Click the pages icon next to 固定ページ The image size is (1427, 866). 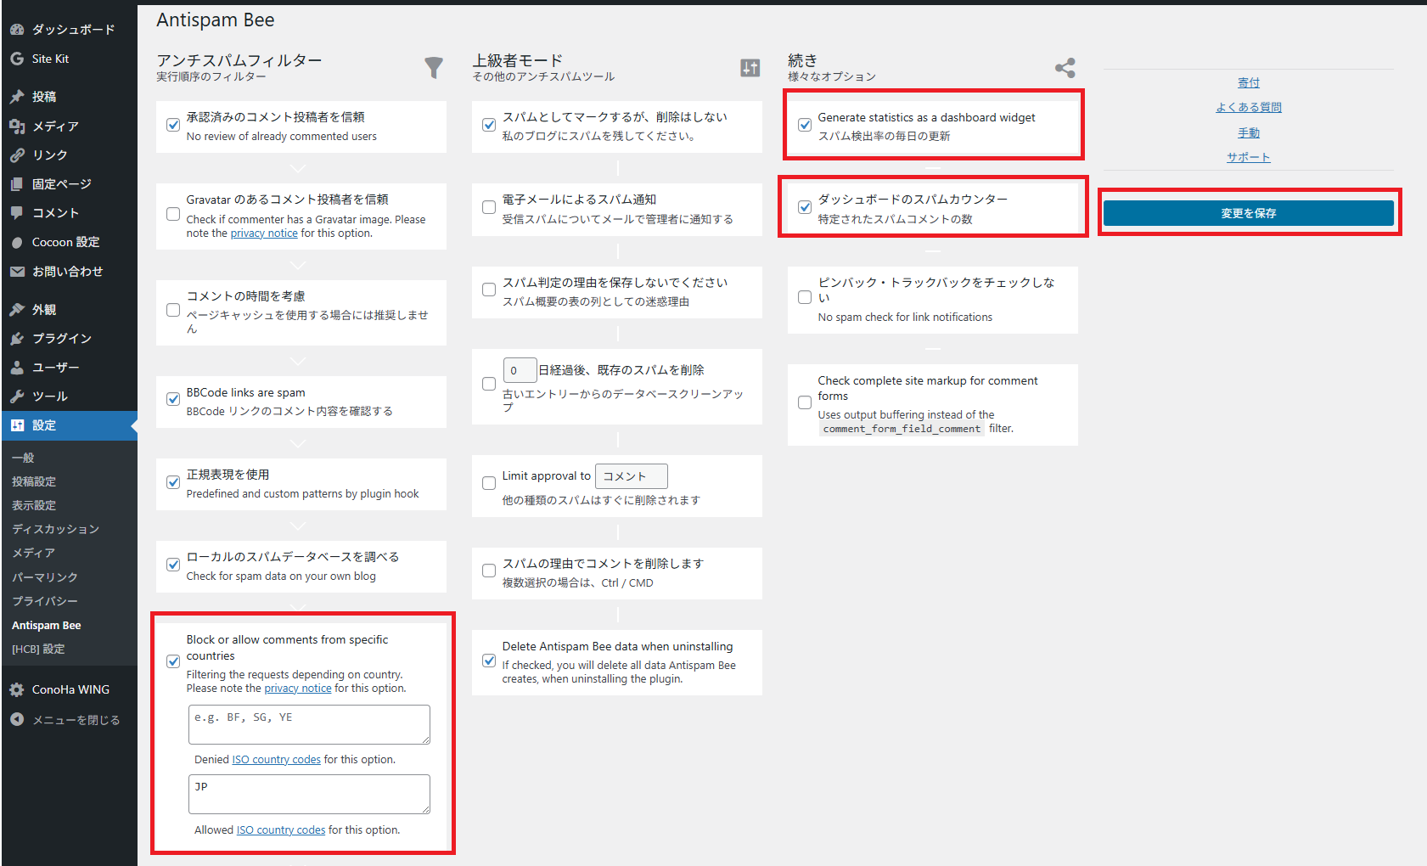click(17, 183)
